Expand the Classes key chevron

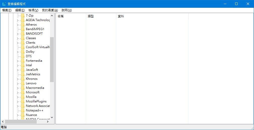pos(18,38)
